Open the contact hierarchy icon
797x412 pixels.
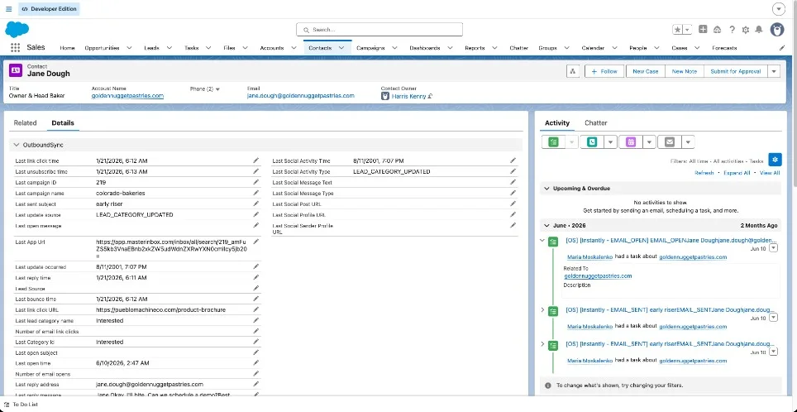(573, 71)
